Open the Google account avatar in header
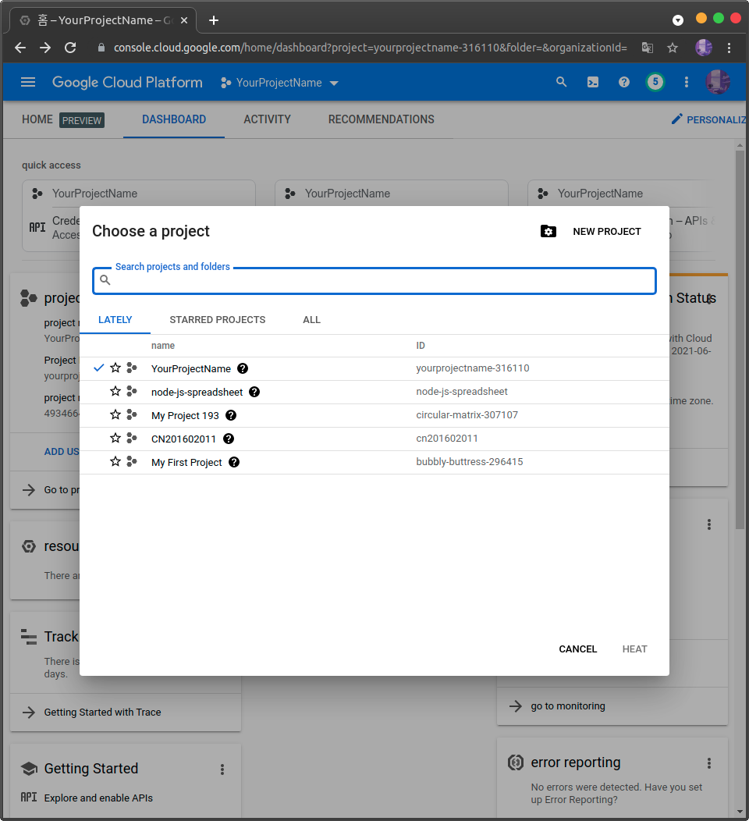 pos(718,82)
